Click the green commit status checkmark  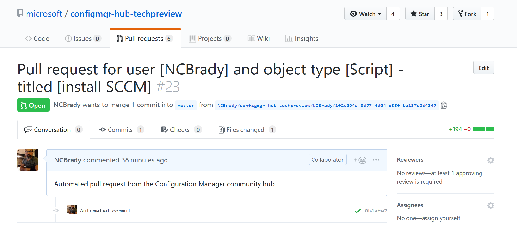[357, 211]
